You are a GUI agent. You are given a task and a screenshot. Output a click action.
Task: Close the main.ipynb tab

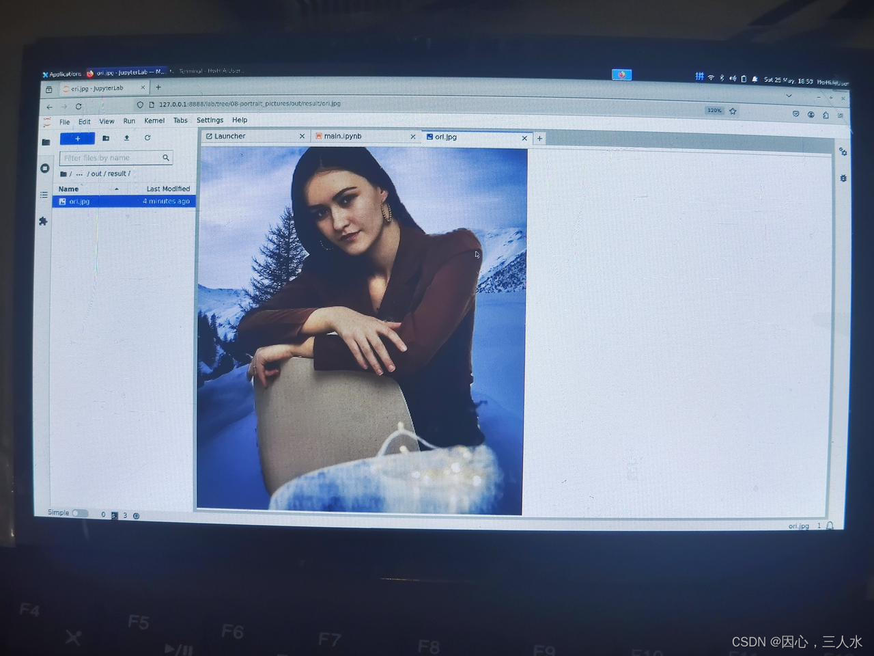[413, 137]
